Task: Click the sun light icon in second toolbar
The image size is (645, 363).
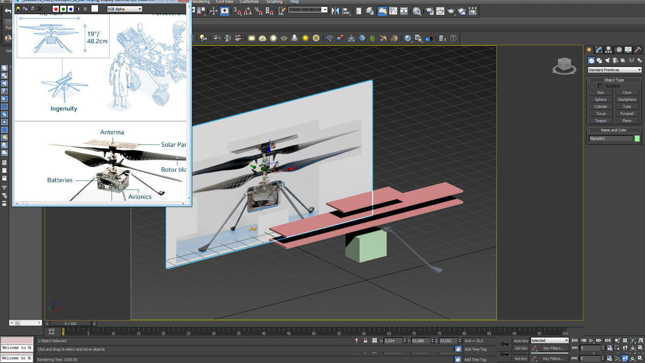Action: 305,38
